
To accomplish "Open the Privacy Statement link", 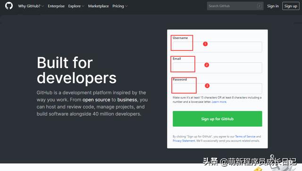I will coord(184,141).
